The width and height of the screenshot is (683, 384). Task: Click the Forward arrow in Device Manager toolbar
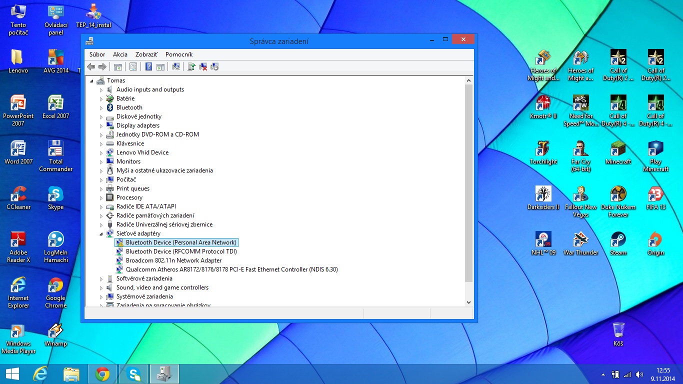(102, 67)
